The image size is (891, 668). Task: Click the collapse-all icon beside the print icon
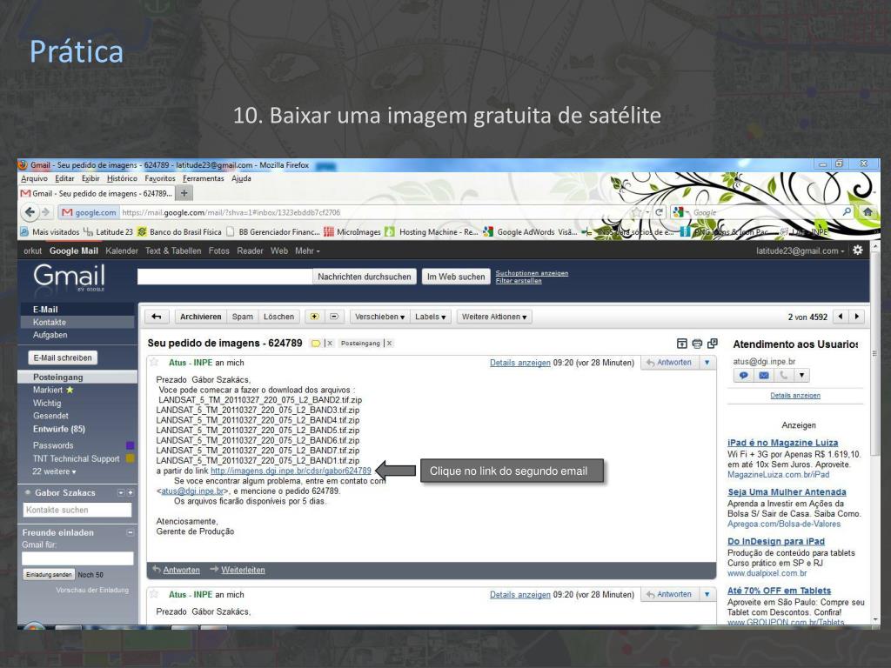(682, 344)
